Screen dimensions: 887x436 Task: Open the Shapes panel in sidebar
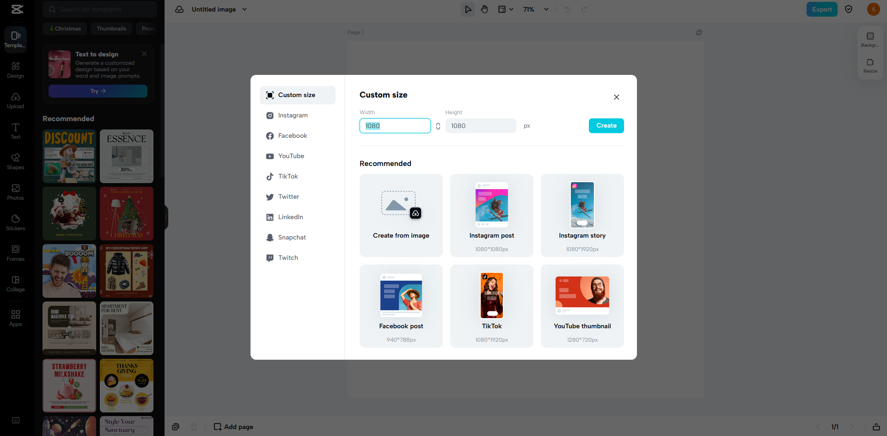[x=16, y=161]
